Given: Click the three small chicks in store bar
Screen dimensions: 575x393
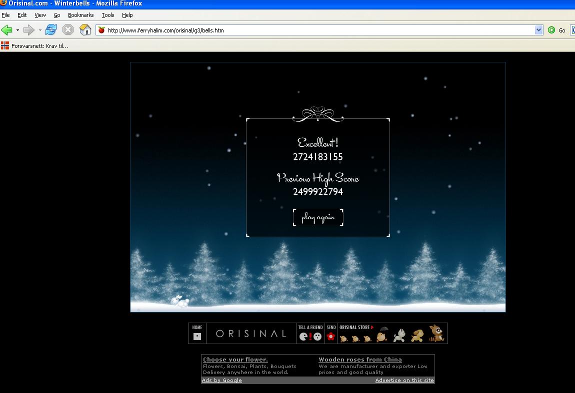Looking at the screenshot, I should [355, 339].
